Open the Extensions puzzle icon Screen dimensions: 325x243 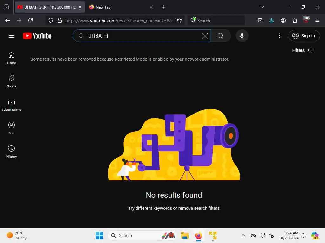point(295,20)
